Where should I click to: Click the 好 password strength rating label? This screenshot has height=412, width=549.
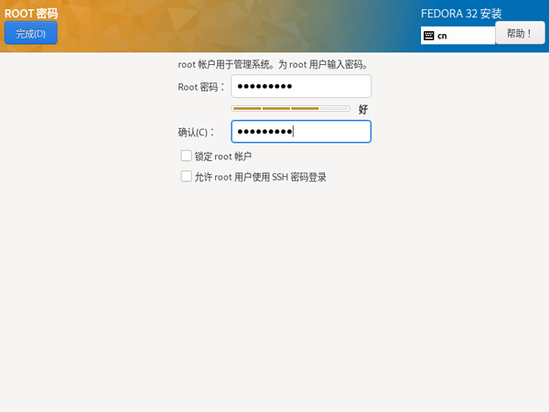(x=363, y=109)
